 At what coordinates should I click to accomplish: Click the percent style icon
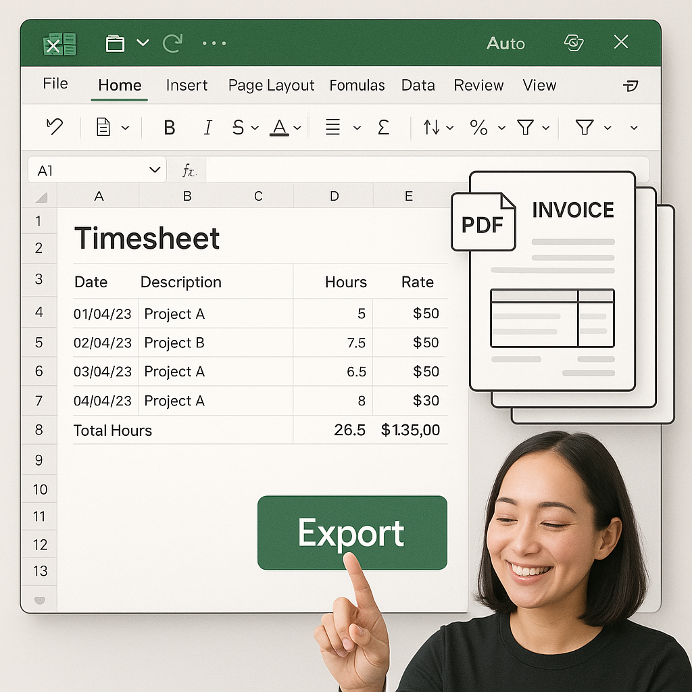click(479, 128)
